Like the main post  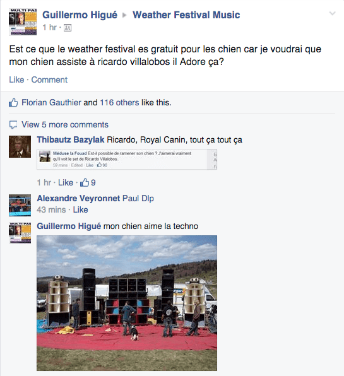point(16,79)
